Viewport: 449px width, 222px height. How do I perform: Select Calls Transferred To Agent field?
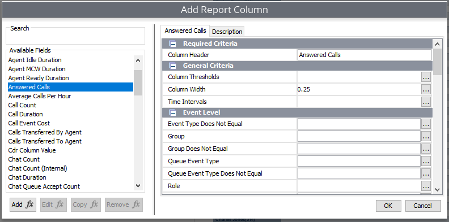coord(70,141)
